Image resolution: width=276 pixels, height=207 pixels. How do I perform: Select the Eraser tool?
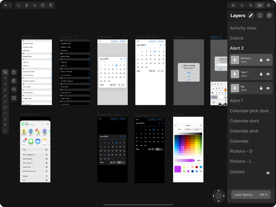tap(5, 119)
